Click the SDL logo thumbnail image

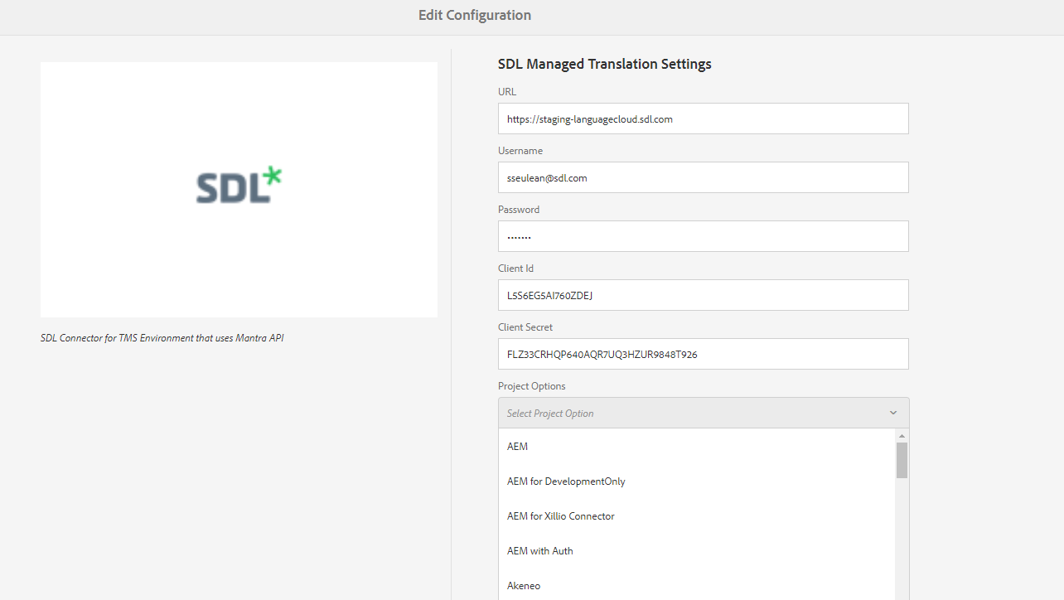point(239,190)
